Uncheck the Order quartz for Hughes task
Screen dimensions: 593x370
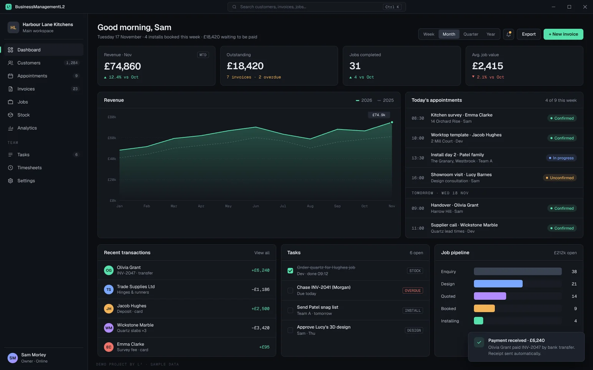coord(290,270)
